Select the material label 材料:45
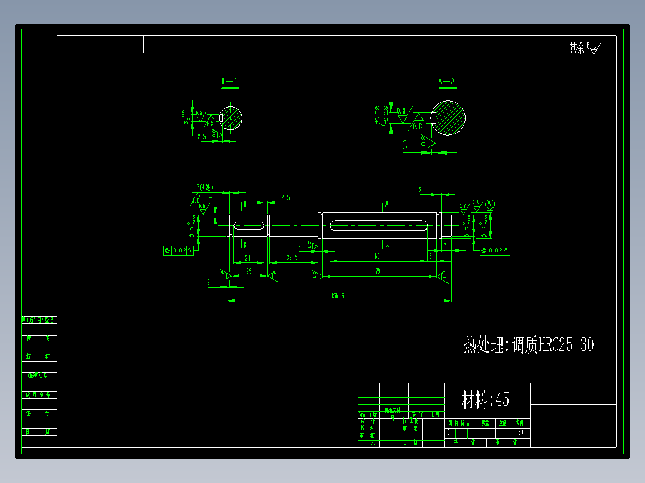The image size is (645, 483). click(x=485, y=399)
